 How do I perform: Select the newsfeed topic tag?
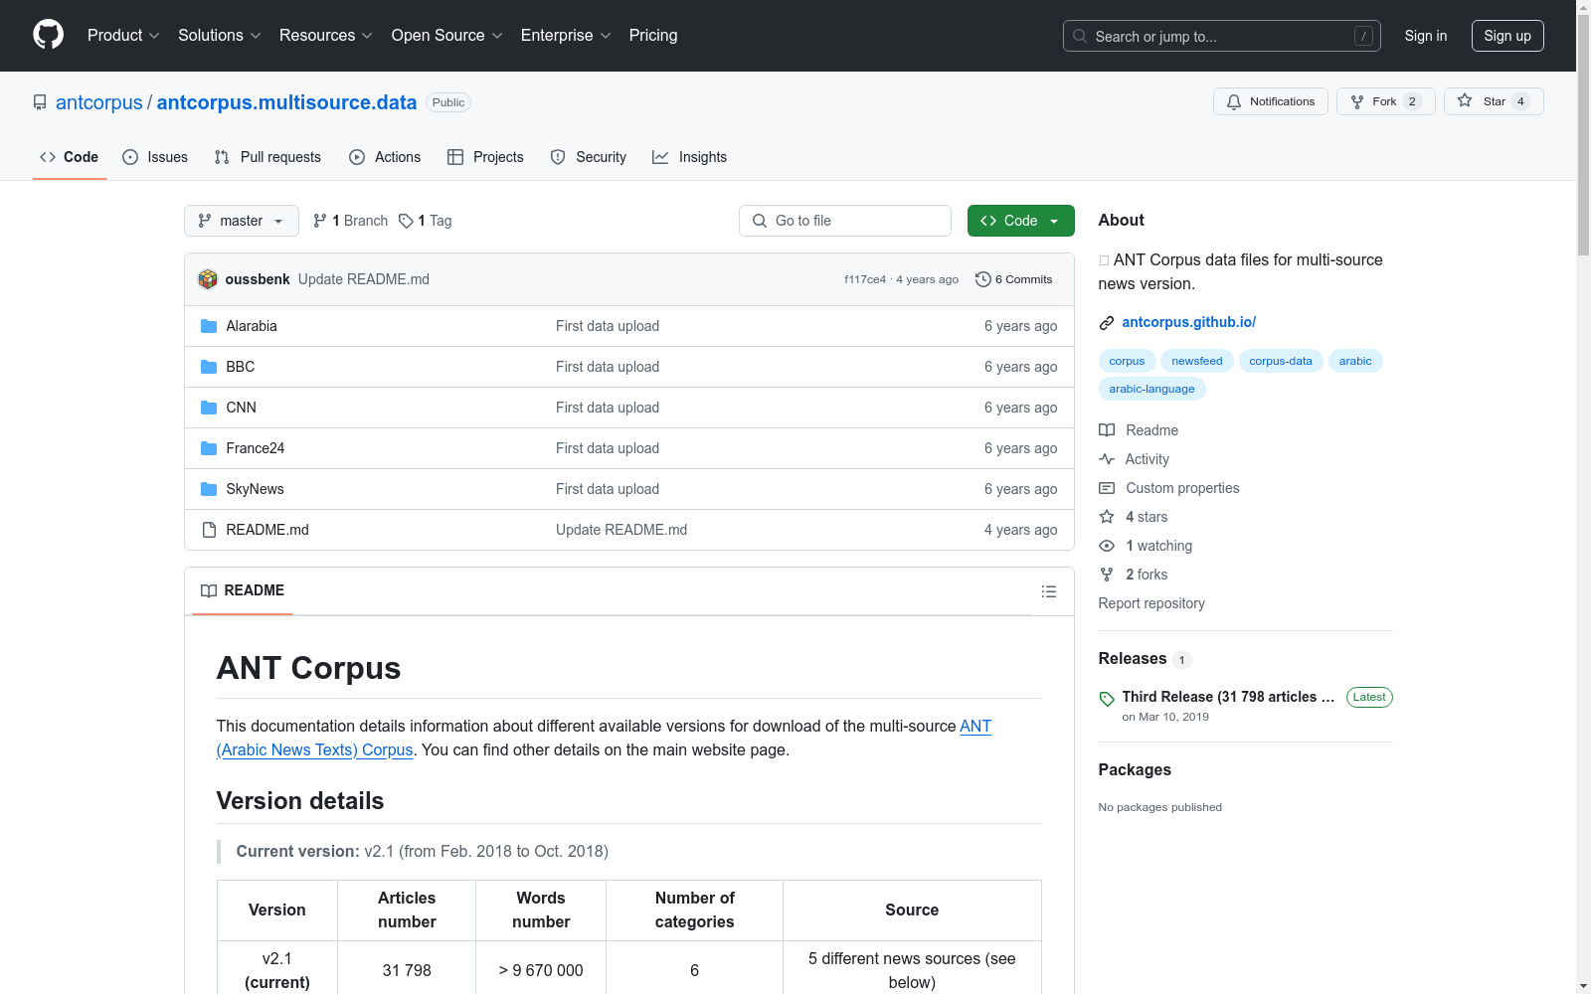tap(1197, 361)
